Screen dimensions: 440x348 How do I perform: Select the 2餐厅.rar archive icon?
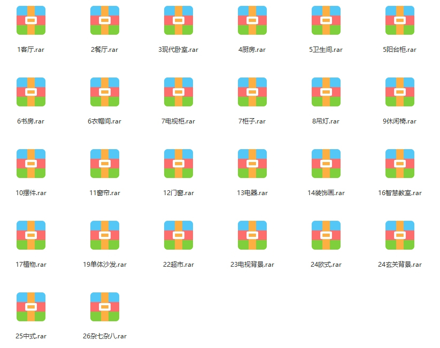tap(105, 20)
